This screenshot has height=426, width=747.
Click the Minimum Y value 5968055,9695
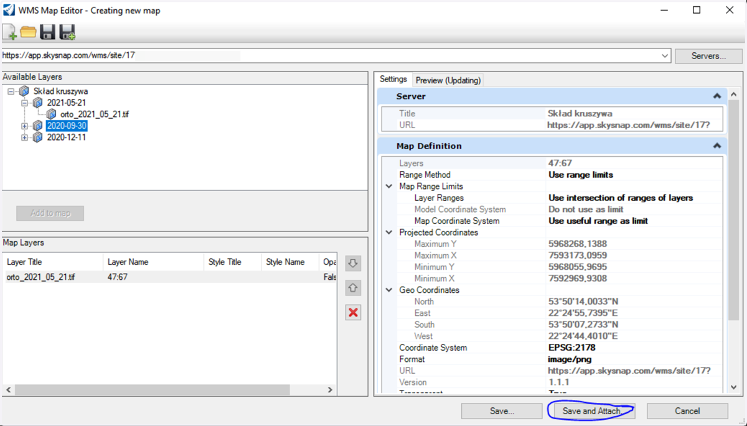pyautogui.click(x=577, y=267)
